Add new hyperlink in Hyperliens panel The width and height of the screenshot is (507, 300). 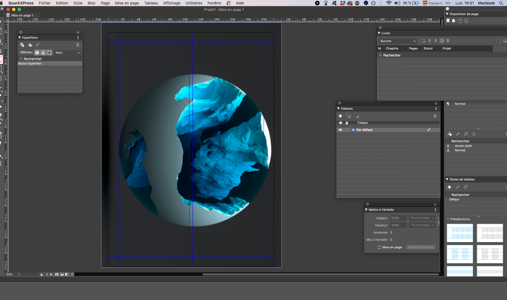22,45
